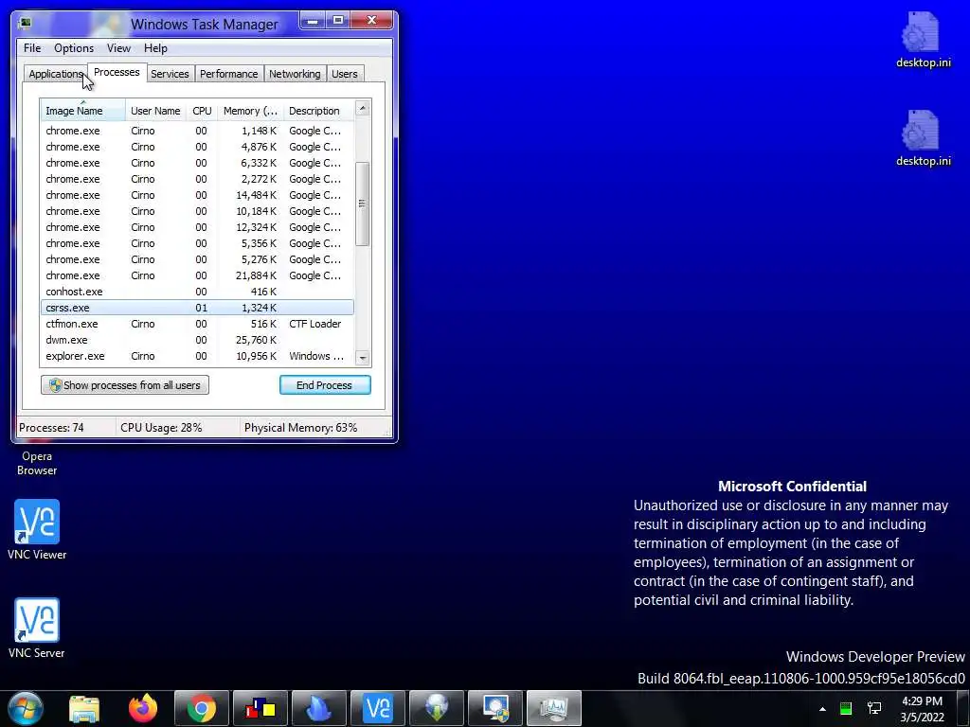970x727 pixels.
Task: Open the VNC Server desktop shortcut
Action: click(x=37, y=629)
